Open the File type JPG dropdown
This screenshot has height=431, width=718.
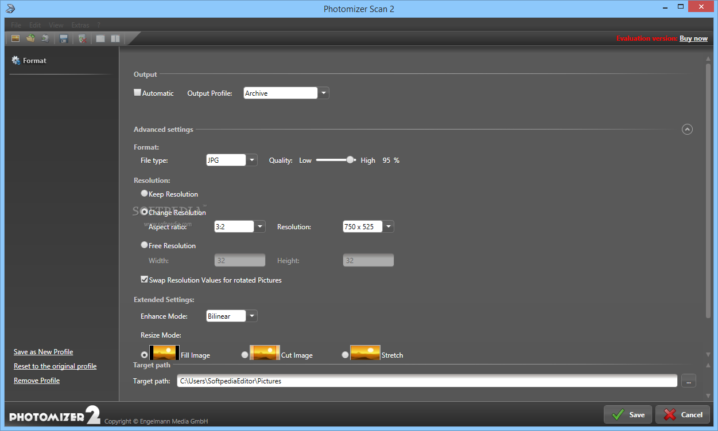point(252,160)
